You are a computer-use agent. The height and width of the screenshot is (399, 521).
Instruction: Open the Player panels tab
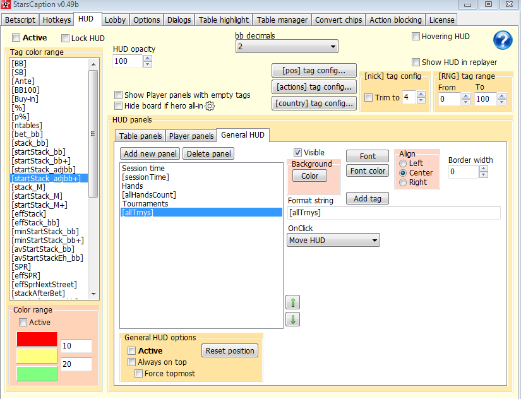point(191,136)
